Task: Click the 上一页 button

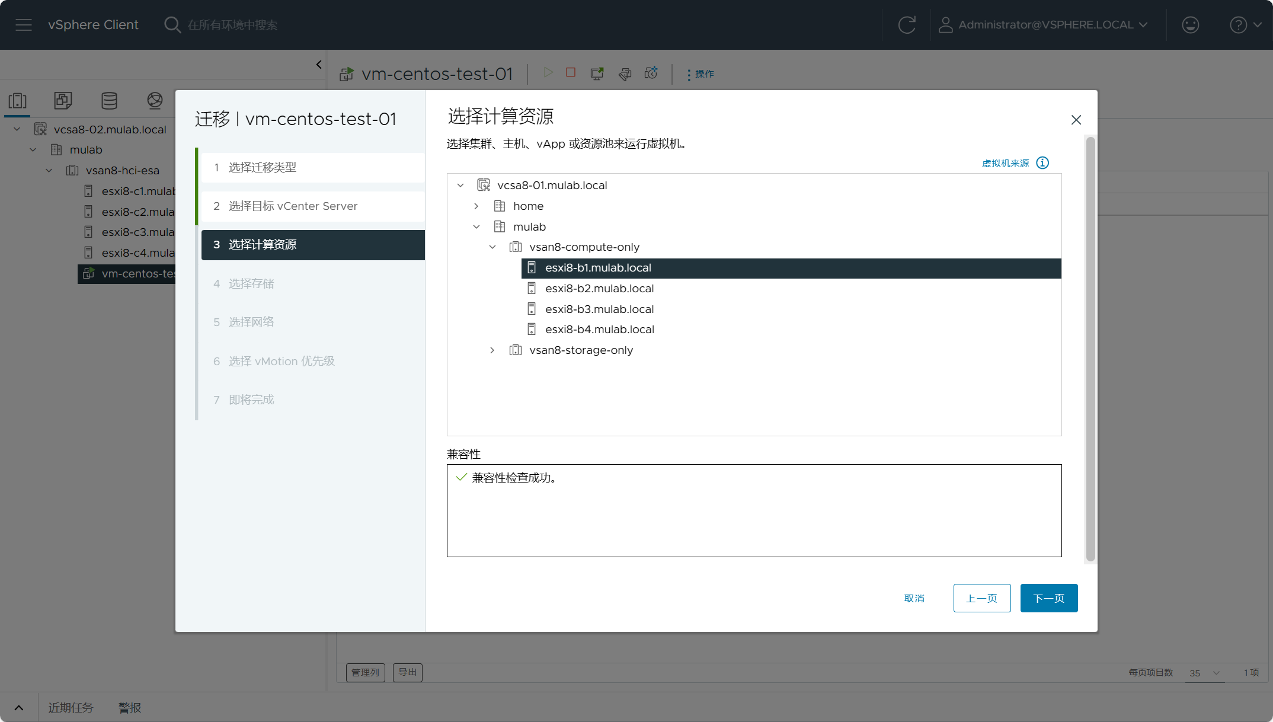Action: coord(982,598)
